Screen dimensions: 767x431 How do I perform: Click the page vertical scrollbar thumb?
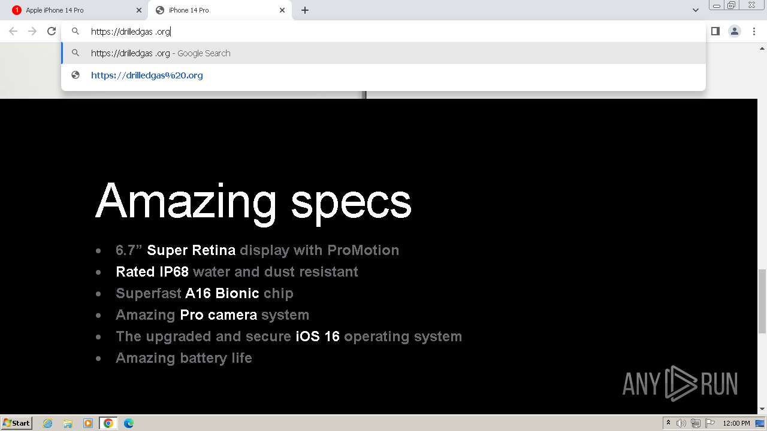point(762,301)
